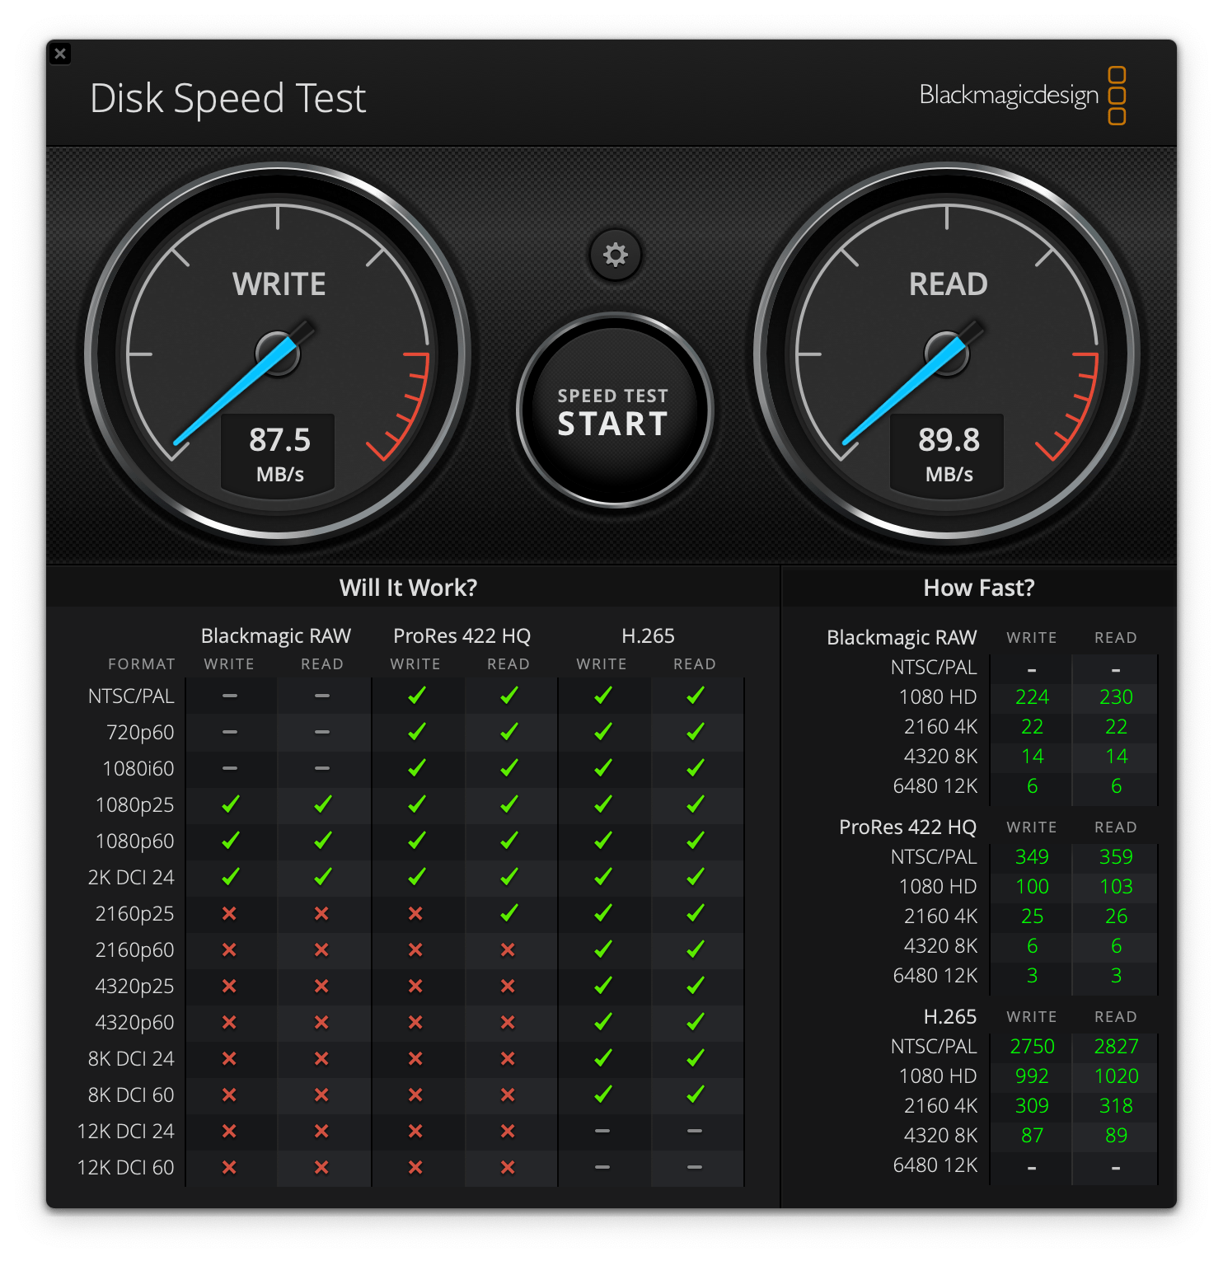Viewport: 1223px width, 1261px height.
Task: Select the 1080p60 format row label
Action: (x=135, y=841)
